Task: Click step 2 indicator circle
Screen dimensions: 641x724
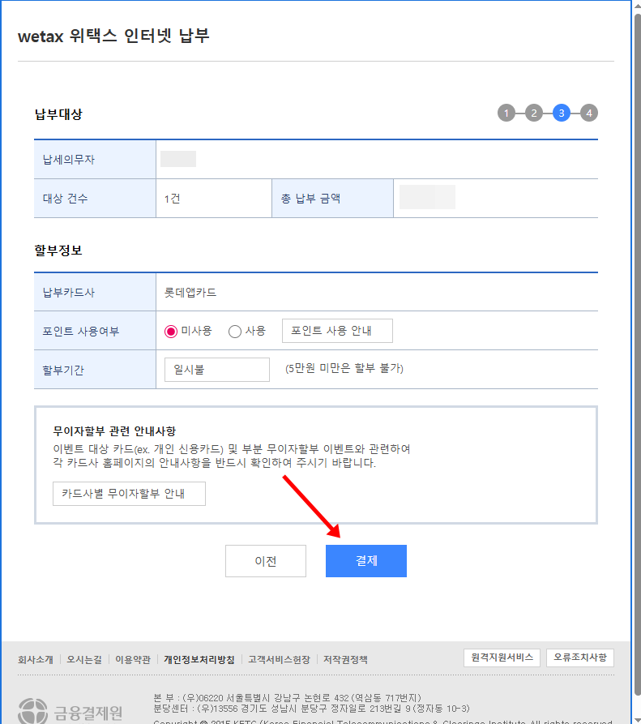Action: (x=534, y=113)
